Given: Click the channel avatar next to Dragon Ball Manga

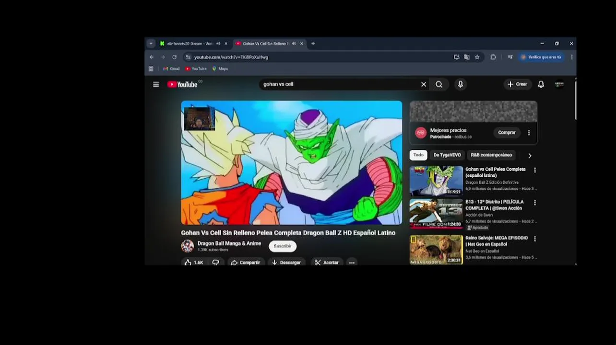Looking at the screenshot, I should click(x=188, y=246).
